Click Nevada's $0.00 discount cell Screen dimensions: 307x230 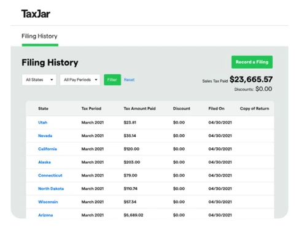pos(179,136)
